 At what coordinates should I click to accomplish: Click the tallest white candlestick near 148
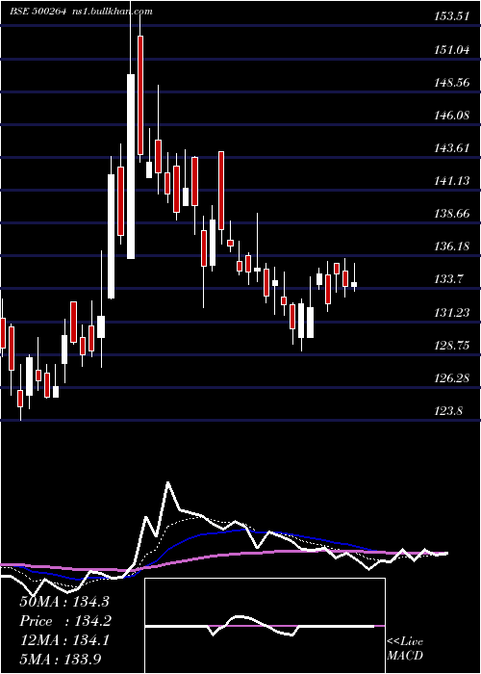131,167
